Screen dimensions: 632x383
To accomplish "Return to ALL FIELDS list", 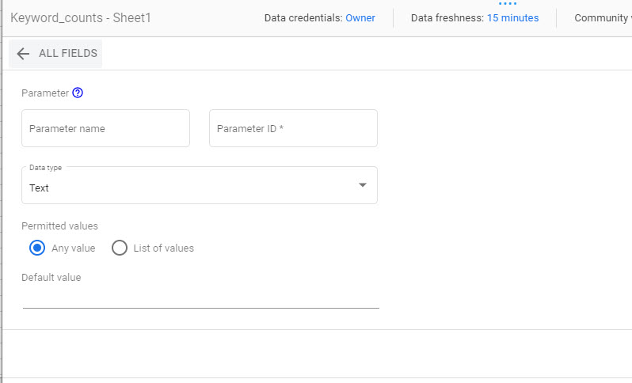I will pyautogui.click(x=55, y=54).
